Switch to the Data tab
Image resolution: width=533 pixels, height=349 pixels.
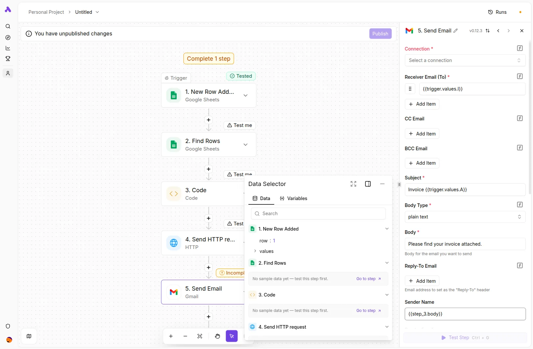(x=261, y=198)
